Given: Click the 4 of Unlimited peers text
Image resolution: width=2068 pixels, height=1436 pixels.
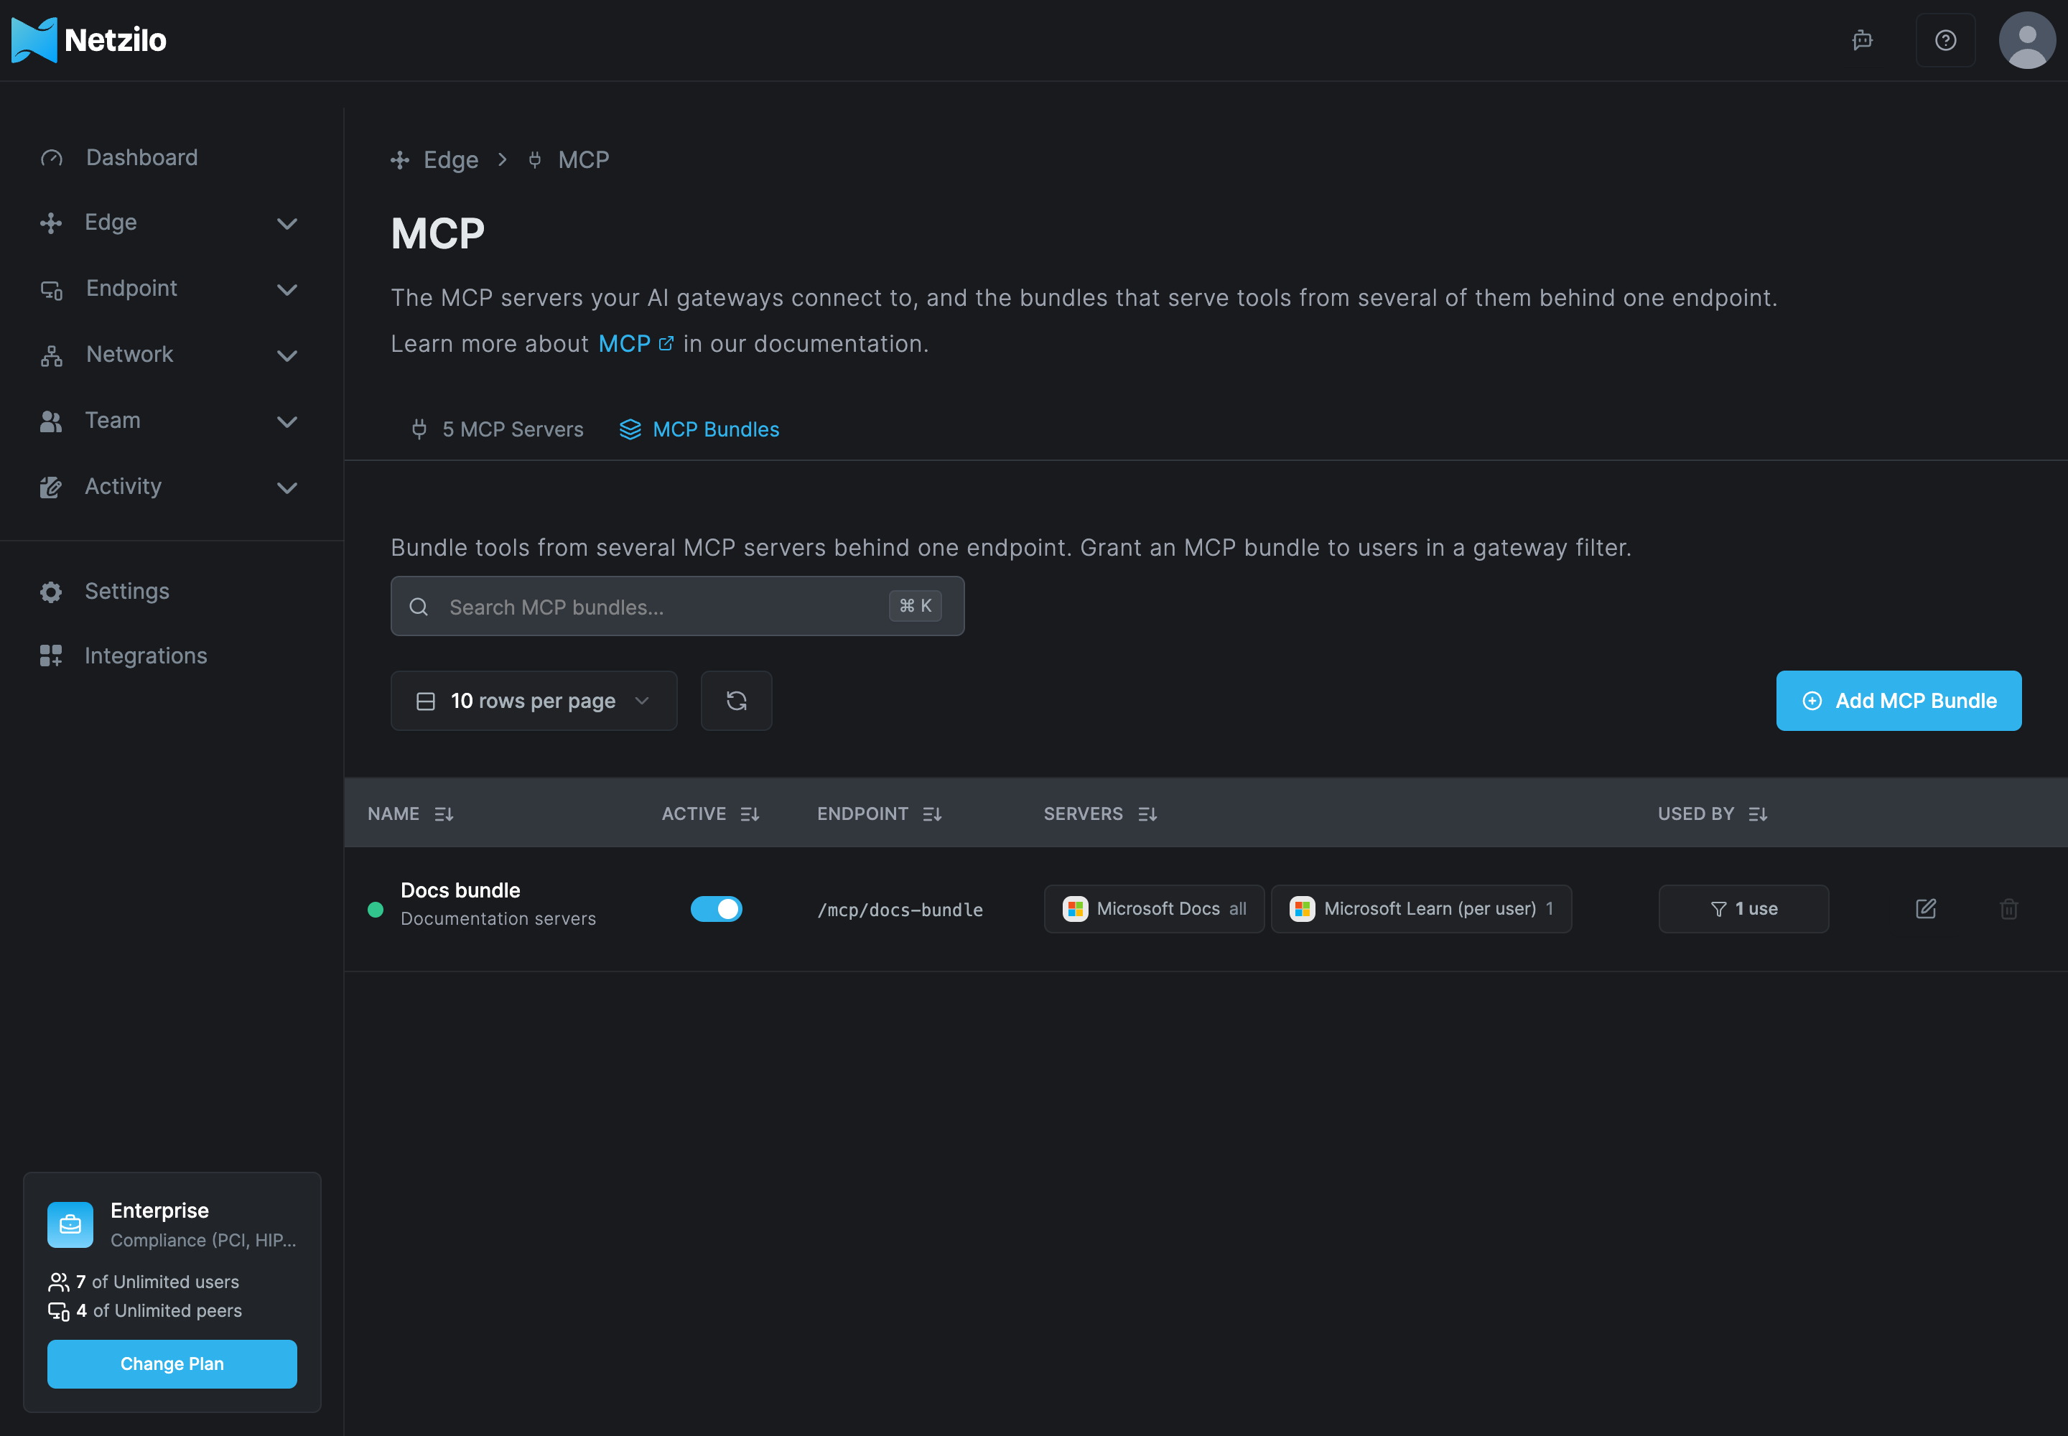Looking at the screenshot, I should pos(159,1311).
